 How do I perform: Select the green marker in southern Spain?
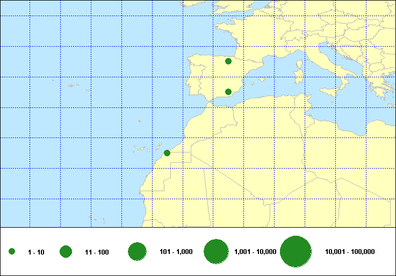click(x=228, y=92)
